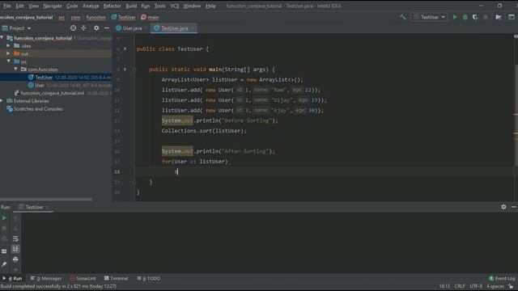Image resolution: width=518 pixels, height=291 pixels.
Task: Open Project panel settings gear
Action: (96, 28)
